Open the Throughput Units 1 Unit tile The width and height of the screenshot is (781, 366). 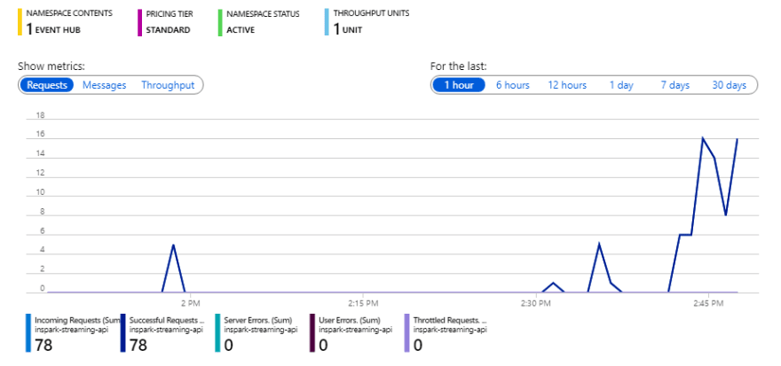367,22
